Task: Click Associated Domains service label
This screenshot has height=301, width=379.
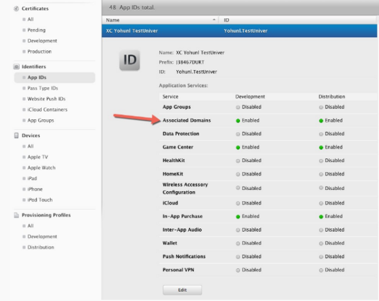Action: coord(186,120)
